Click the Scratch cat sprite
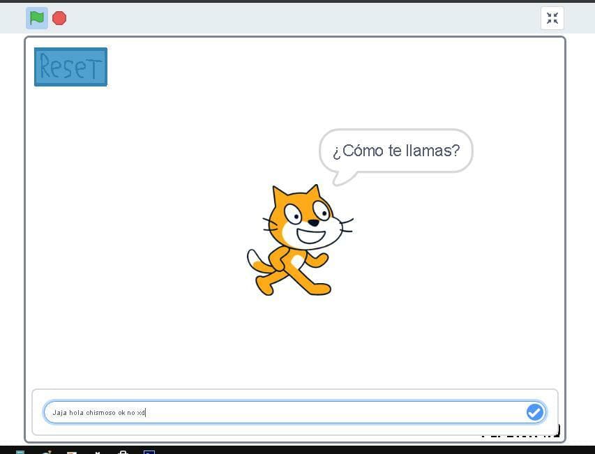This screenshot has height=454, width=595. click(x=300, y=240)
